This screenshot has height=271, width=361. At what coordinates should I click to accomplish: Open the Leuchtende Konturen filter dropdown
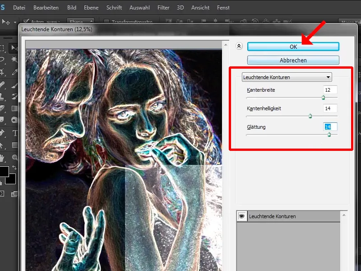[x=287, y=77]
